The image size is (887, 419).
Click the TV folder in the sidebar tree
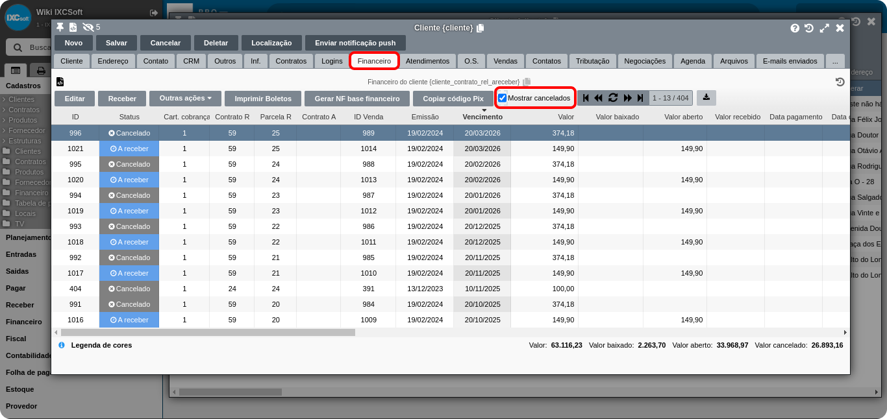pyautogui.click(x=19, y=224)
